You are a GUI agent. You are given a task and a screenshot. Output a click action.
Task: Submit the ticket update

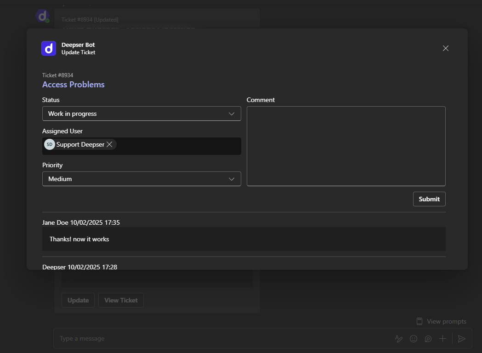coord(429,199)
